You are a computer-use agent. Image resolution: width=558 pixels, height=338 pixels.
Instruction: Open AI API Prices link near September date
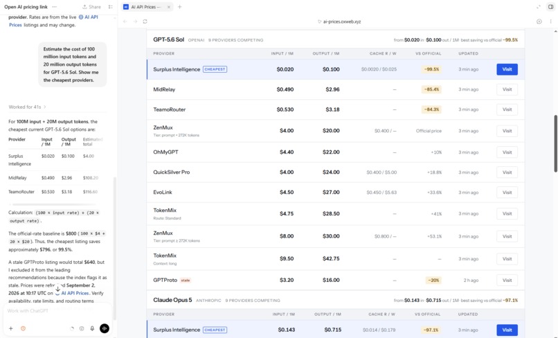(75, 293)
